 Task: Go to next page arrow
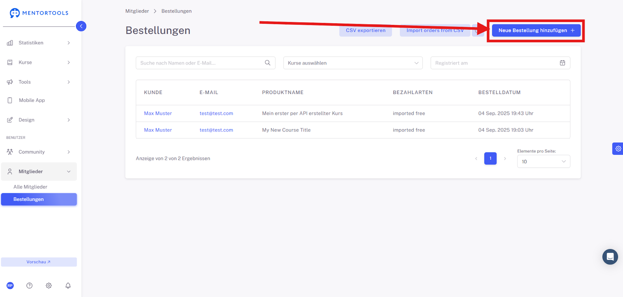click(x=505, y=158)
